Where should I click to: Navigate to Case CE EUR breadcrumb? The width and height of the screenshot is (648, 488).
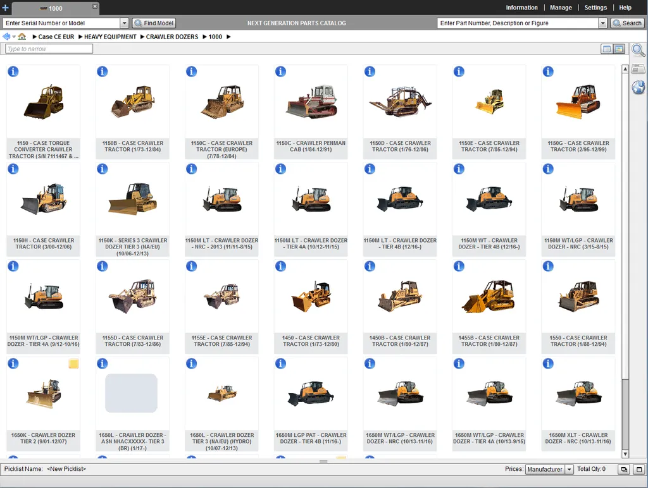[x=56, y=37]
